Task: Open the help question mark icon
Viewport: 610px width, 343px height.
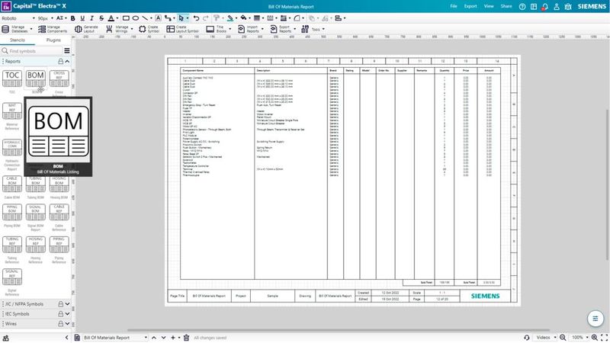Action: click(522, 7)
